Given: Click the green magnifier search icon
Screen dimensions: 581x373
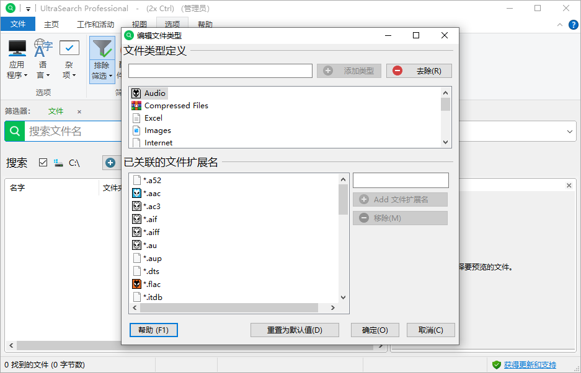Looking at the screenshot, I should point(15,131).
